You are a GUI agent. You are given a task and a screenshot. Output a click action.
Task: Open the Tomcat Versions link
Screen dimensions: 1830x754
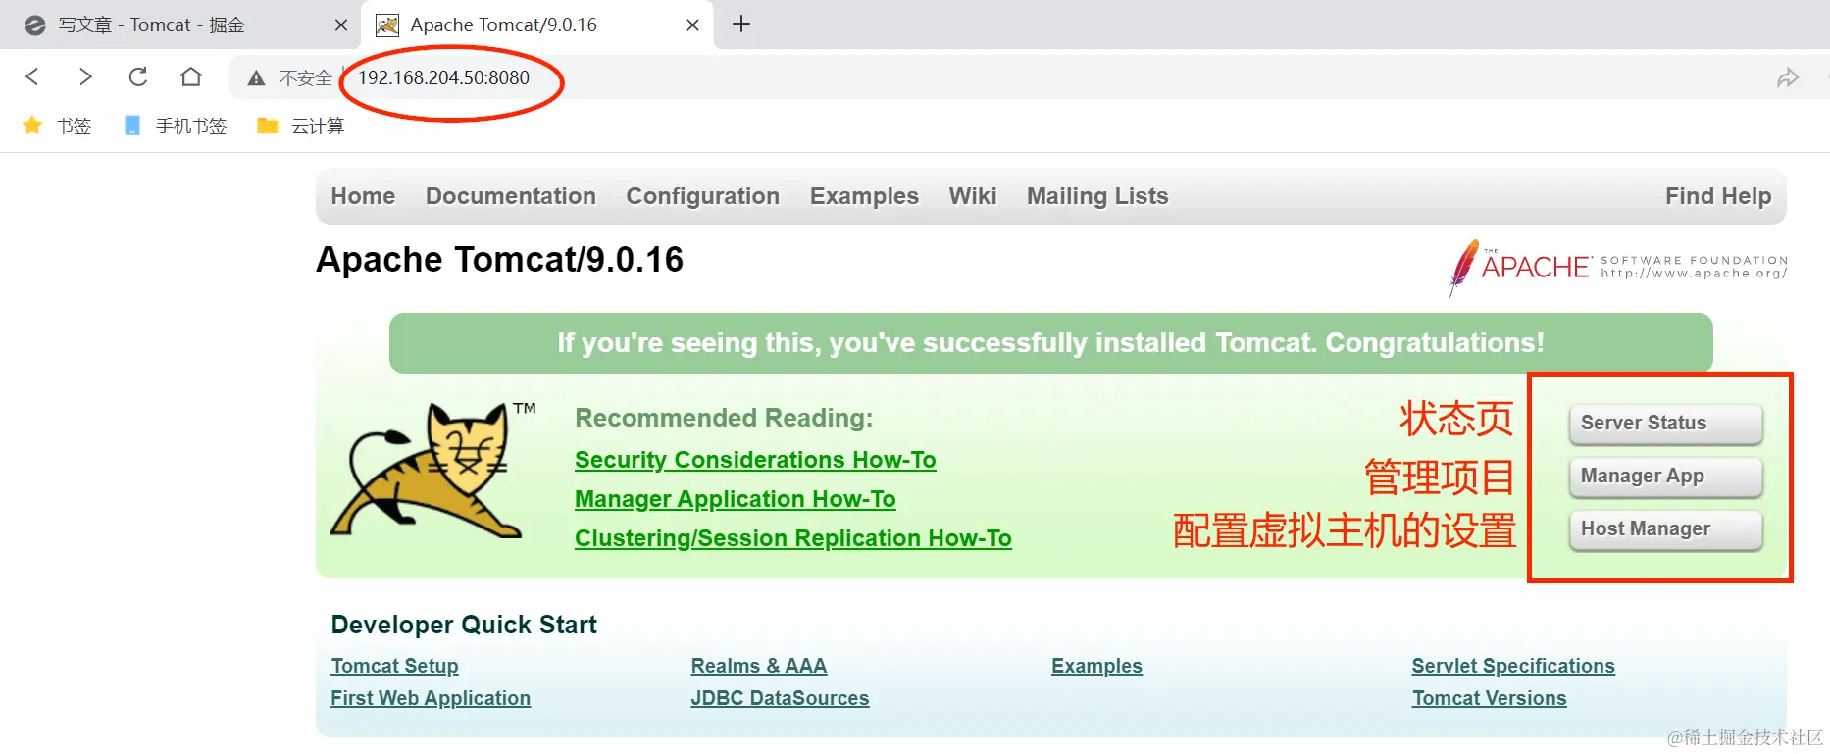1489,698
